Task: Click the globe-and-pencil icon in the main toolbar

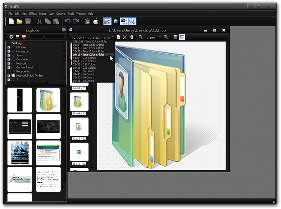Action: [116, 21]
